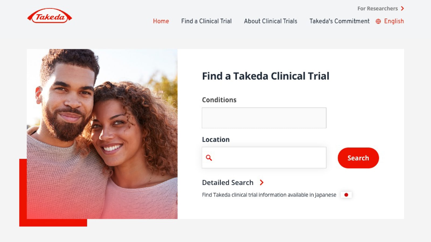Go to the Home menu item
Viewport: 431px width, 242px height.
[161, 21]
